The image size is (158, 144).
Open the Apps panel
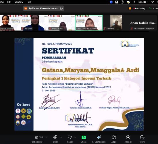[114, 139]
